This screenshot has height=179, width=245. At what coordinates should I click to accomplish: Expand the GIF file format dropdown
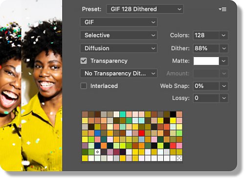coord(119,22)
